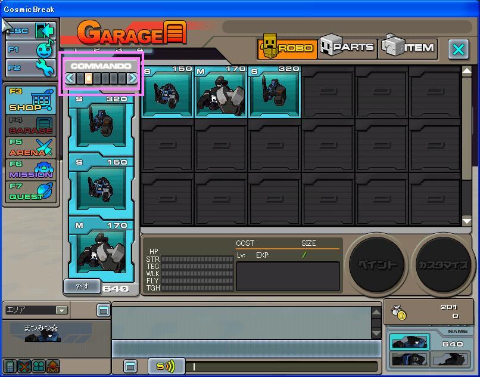Viewport: 480px width, 377px height.
Task: Select the third commando slot indicator
Action: click(x=97, y=78)
